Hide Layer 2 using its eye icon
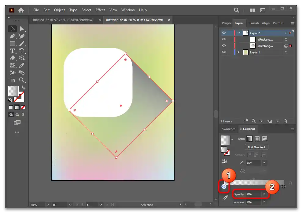This screenshot has height=213, width=302. [x=224, y=33]
